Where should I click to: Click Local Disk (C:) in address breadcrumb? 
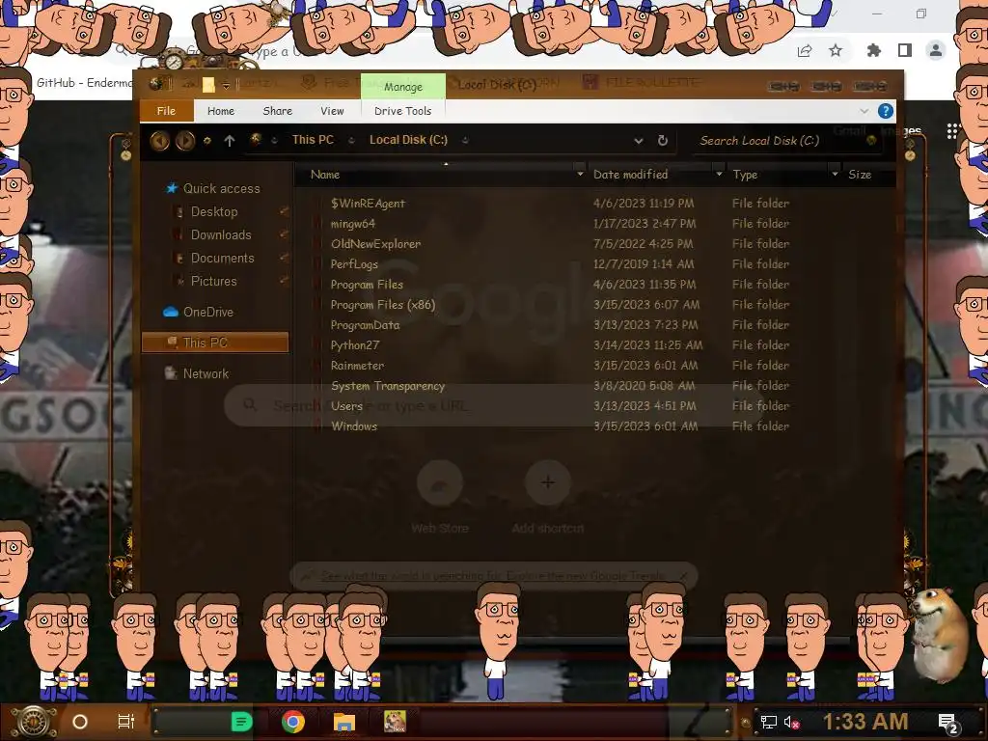point(408,140)
